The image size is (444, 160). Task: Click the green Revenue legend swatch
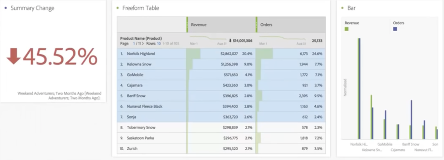pyautogui.click(x=346, y=29)
